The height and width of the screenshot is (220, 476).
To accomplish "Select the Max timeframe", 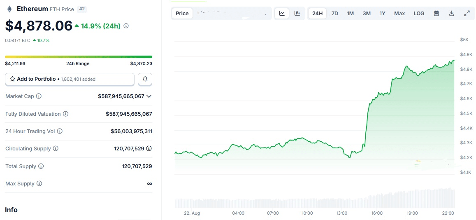I will [x=399, y=13].
